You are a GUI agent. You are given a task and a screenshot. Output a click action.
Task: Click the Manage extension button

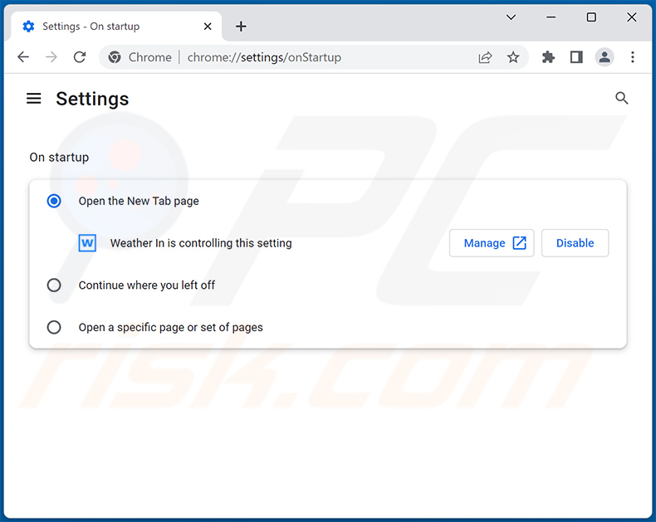492,243
